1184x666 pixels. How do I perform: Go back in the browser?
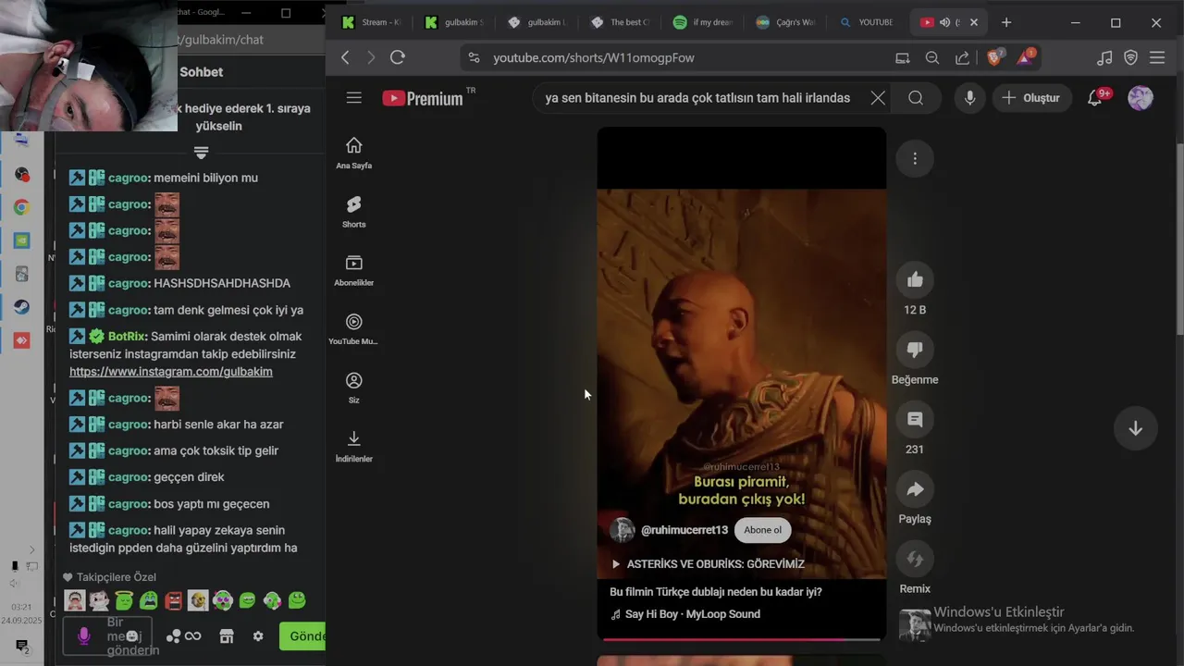tap(345, 57)
